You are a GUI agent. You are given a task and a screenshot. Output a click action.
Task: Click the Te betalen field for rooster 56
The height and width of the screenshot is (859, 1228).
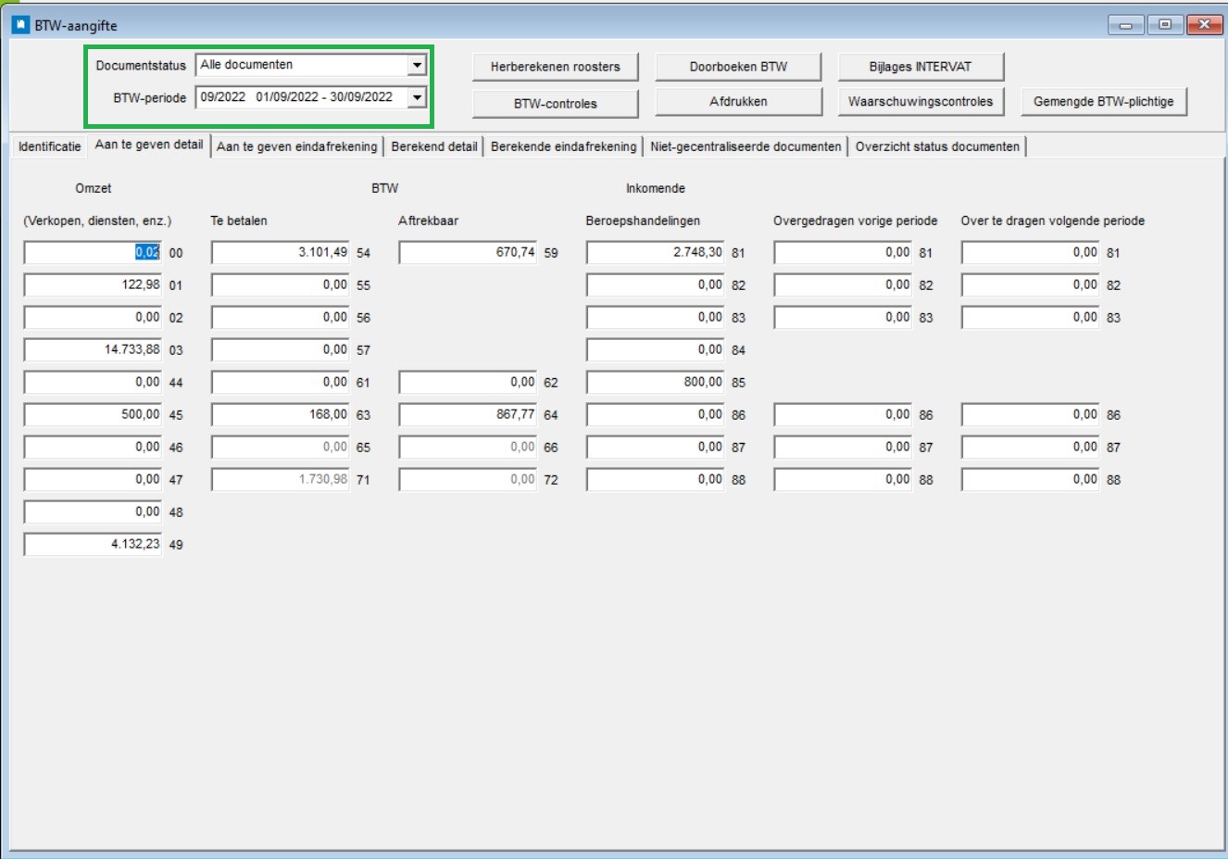click(281, 317)
